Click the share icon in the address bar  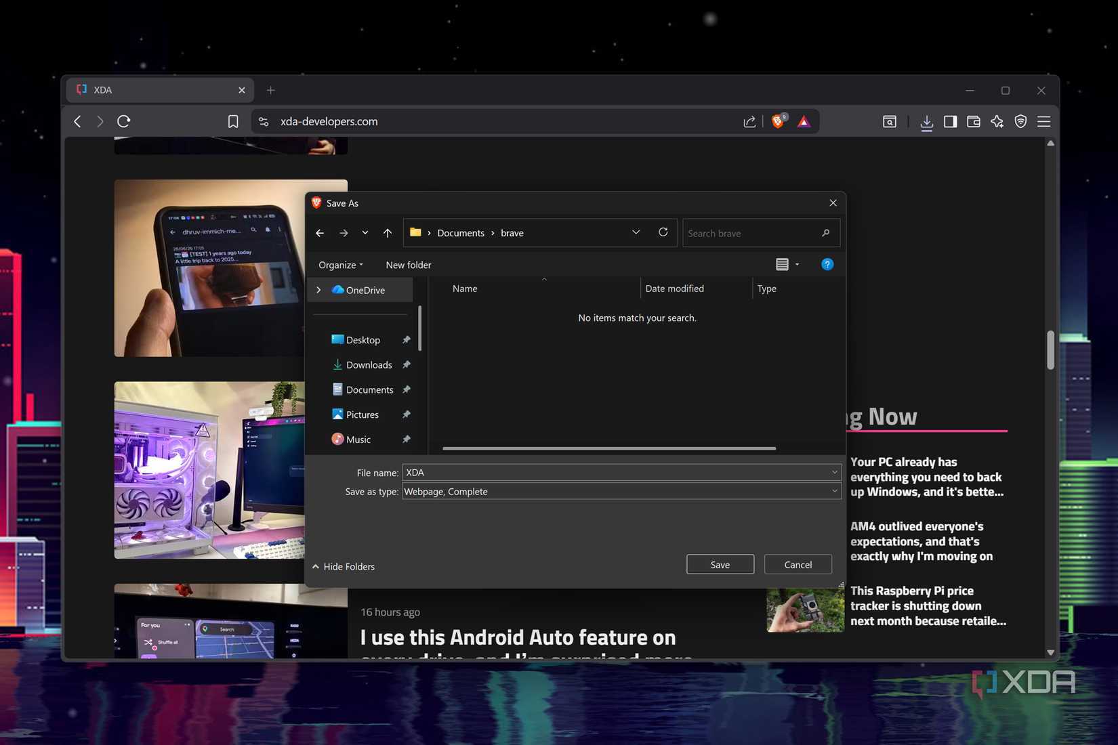click(749, 122)
